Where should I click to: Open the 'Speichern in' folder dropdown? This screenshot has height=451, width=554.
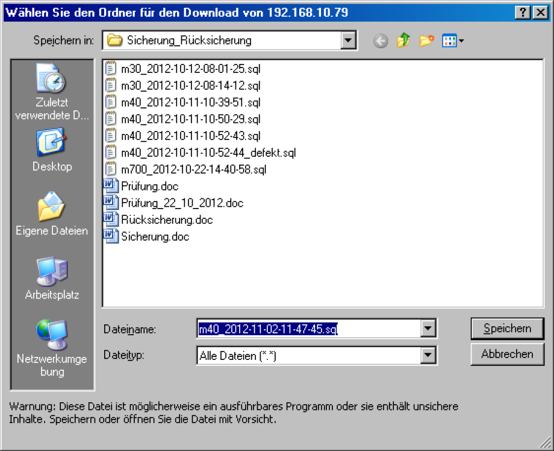tap(347, 40)
